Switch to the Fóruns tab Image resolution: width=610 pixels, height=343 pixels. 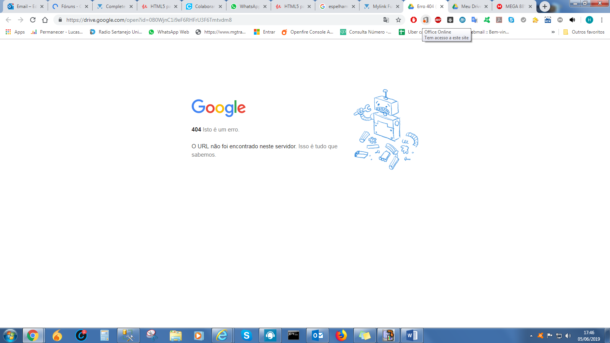click(70, 6)
